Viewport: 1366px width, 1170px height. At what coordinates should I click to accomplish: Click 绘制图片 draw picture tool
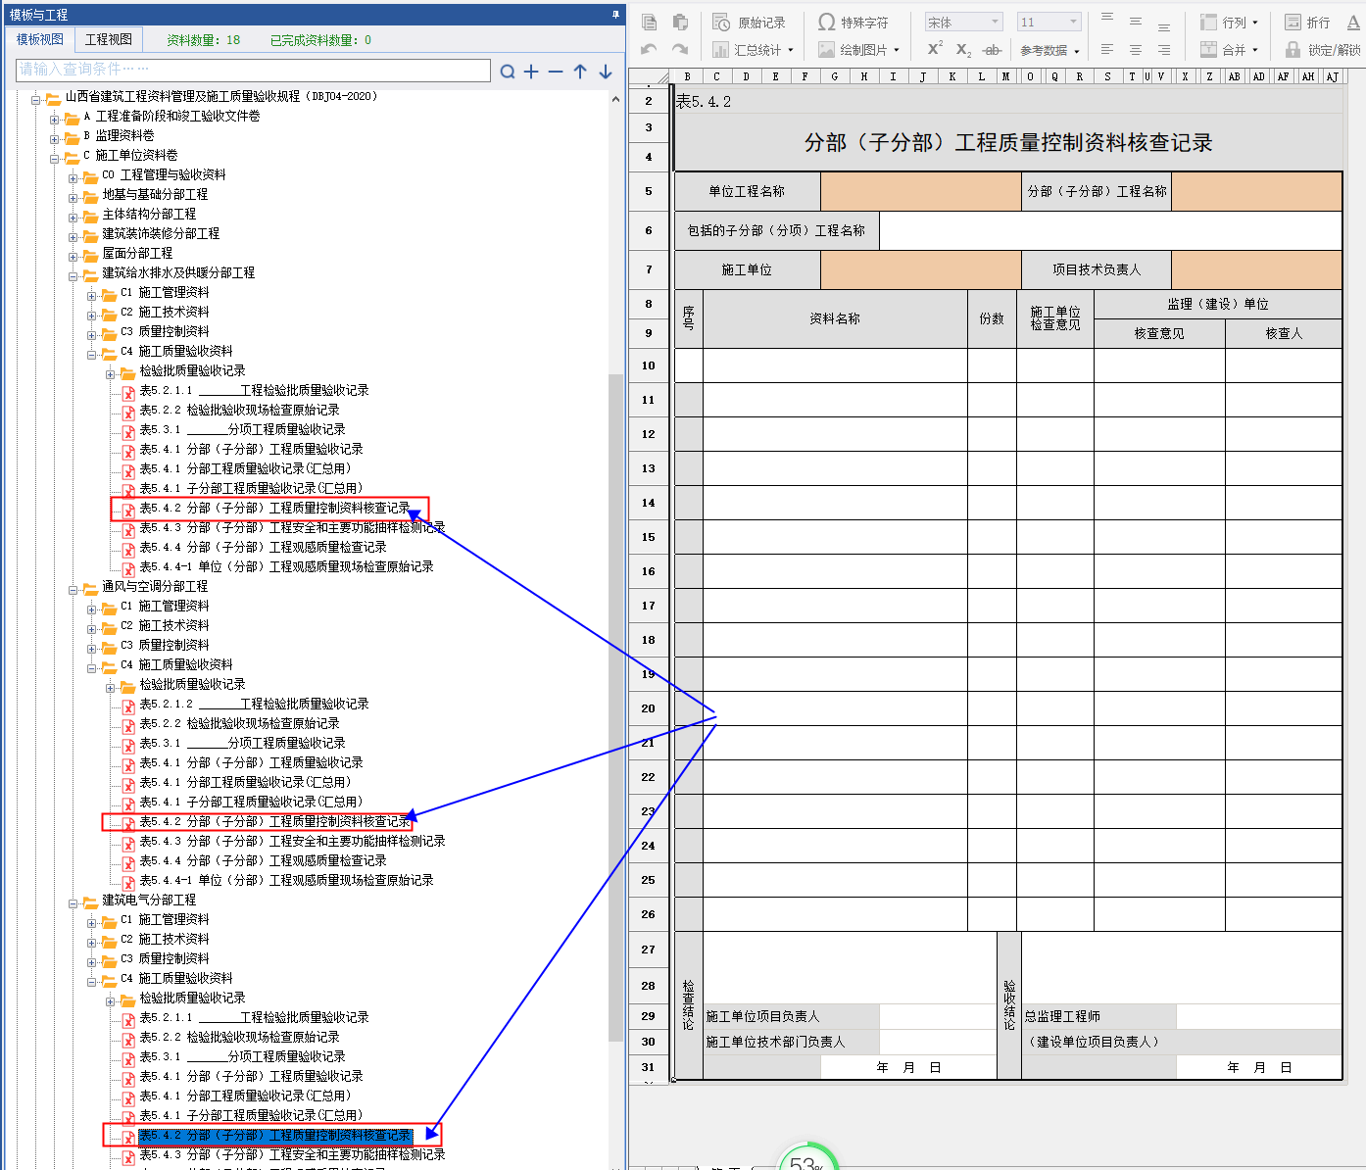click(858, 49)
